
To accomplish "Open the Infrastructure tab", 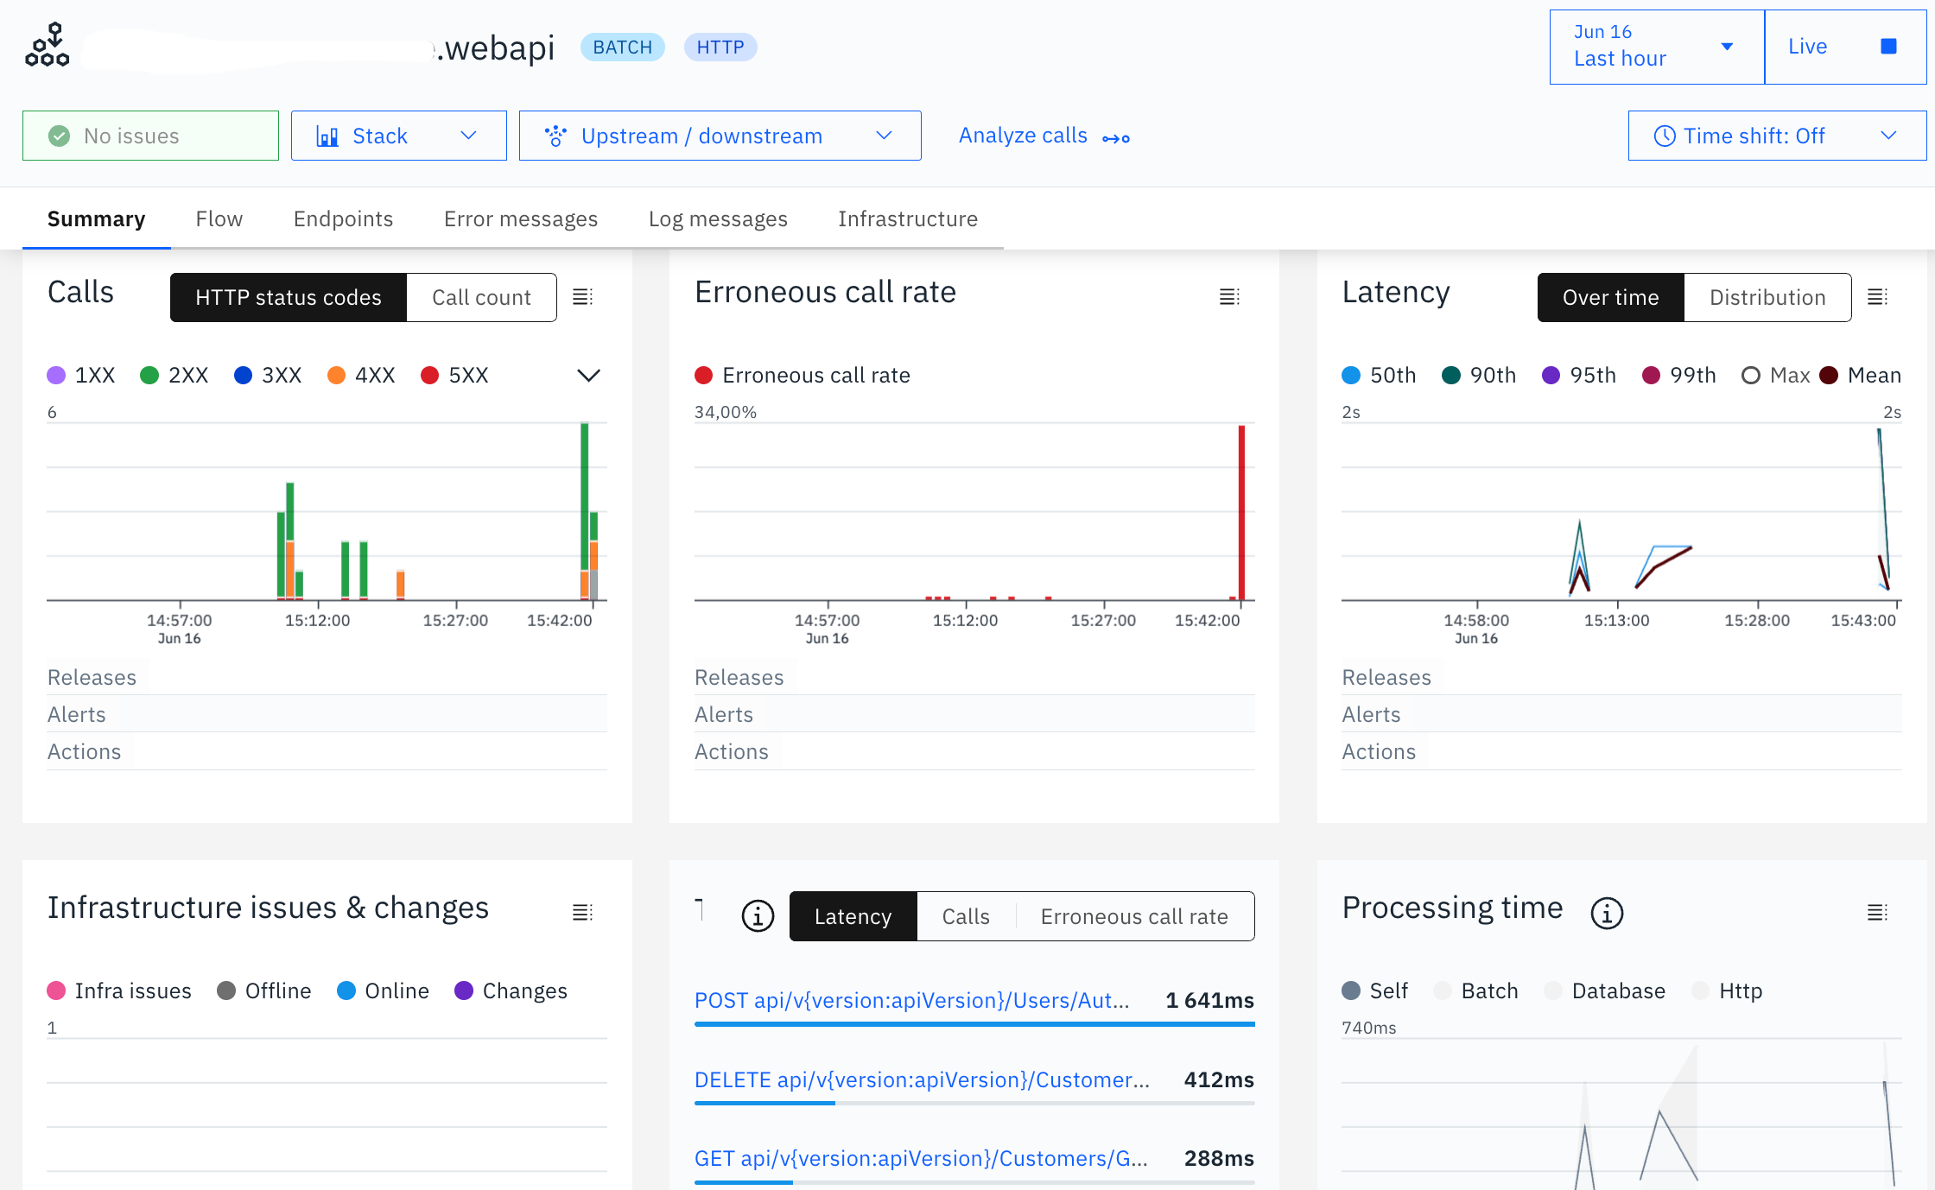I will pos(908,218).
